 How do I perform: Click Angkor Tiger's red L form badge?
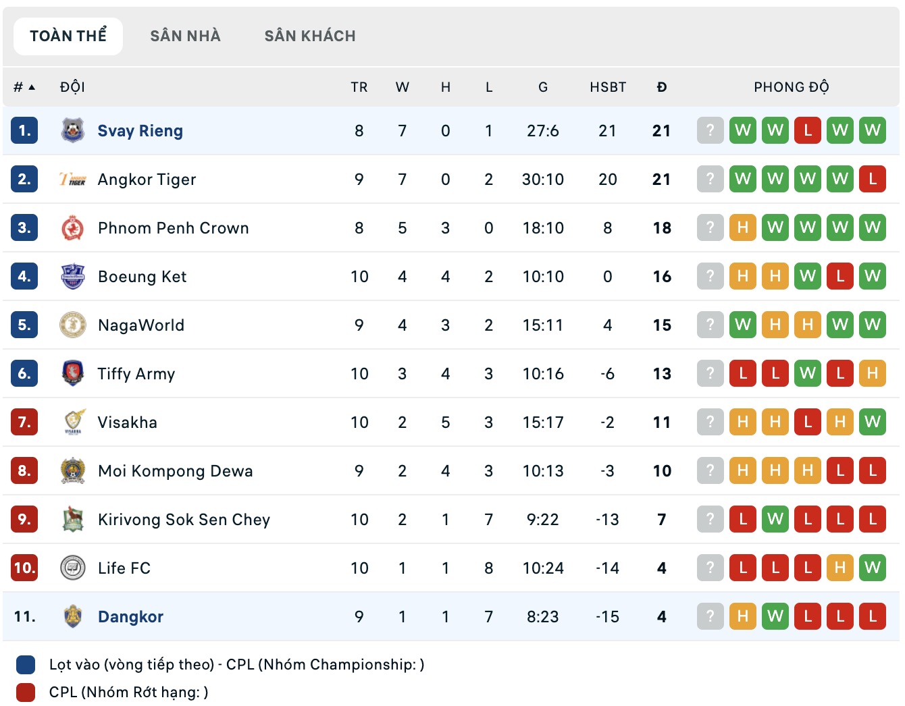tap(872, 179)
